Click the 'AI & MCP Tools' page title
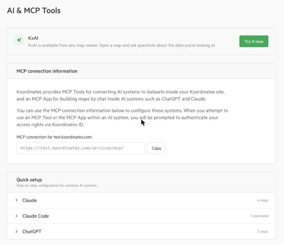284x245 pixels. (x=34, y=11)
